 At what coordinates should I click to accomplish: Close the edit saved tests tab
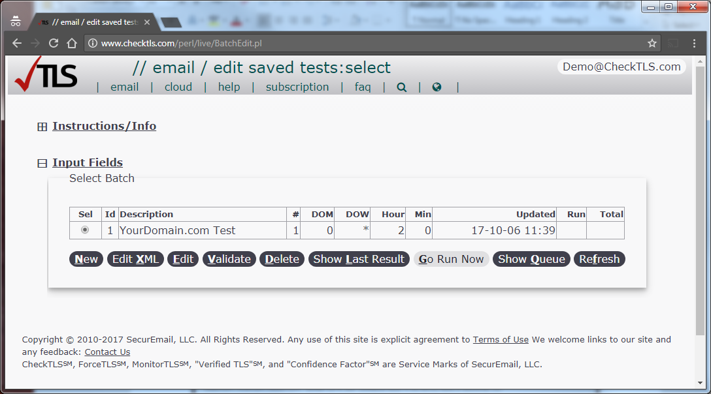pos(147,22)
